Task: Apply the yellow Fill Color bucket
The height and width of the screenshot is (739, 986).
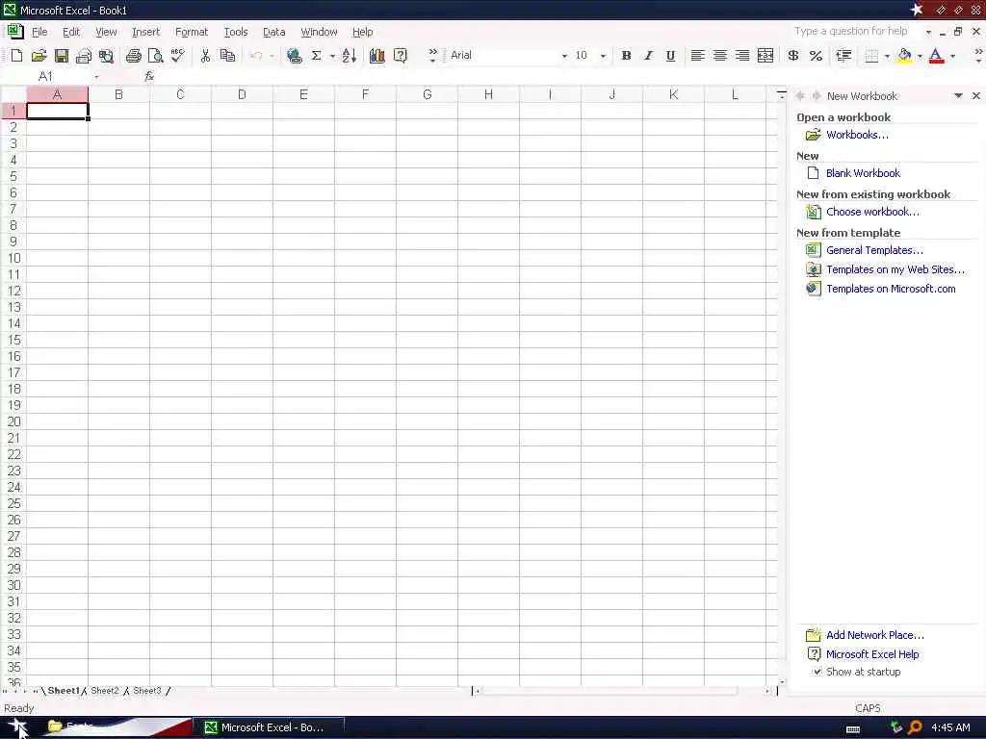Action: click(x=904, y=55)
